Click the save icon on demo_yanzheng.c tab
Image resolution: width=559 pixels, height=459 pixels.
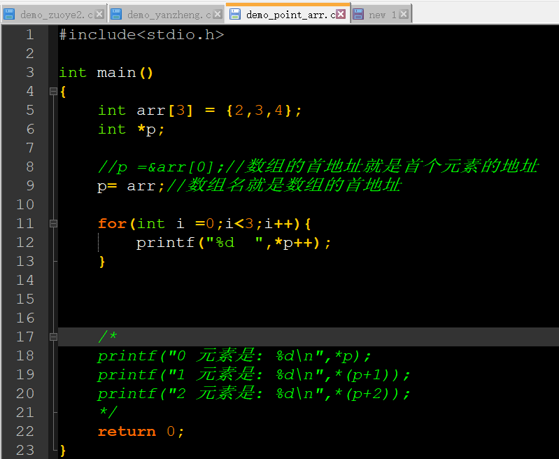coord(116,14)
